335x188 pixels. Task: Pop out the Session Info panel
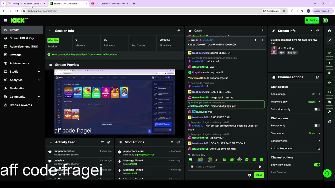click(178, 31)
